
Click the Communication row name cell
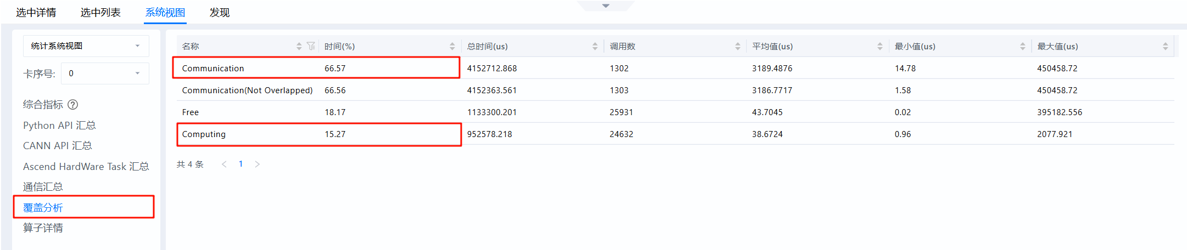click(x=213, y=69)
